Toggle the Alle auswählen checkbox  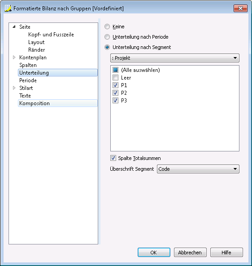pyautogui.click(x=115, y=70)
